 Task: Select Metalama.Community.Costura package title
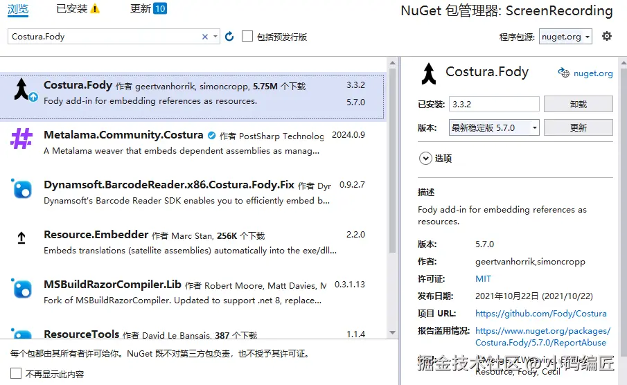[x=123, y=135]
